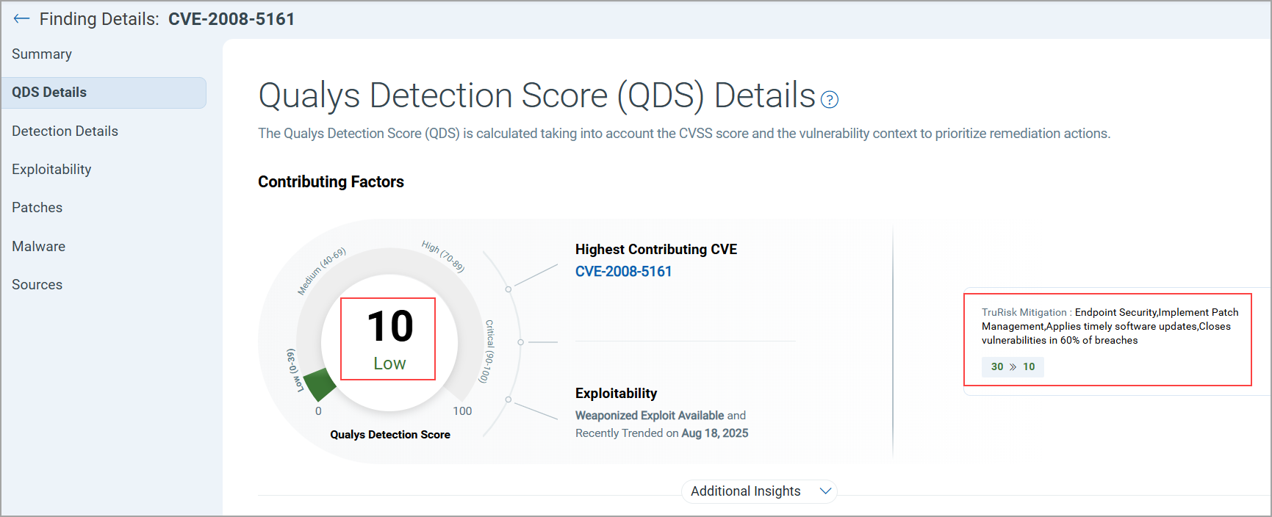The width and height of the screenshot is (1272, 517).
Task: Click the Additional Insights chevron arrow
Action: tap(825, 491)
